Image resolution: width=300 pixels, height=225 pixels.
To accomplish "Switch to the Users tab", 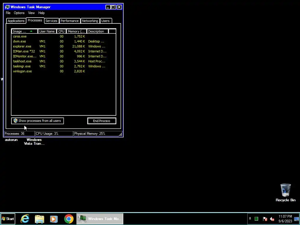I will pyautogui.click(x=105, y=21).
